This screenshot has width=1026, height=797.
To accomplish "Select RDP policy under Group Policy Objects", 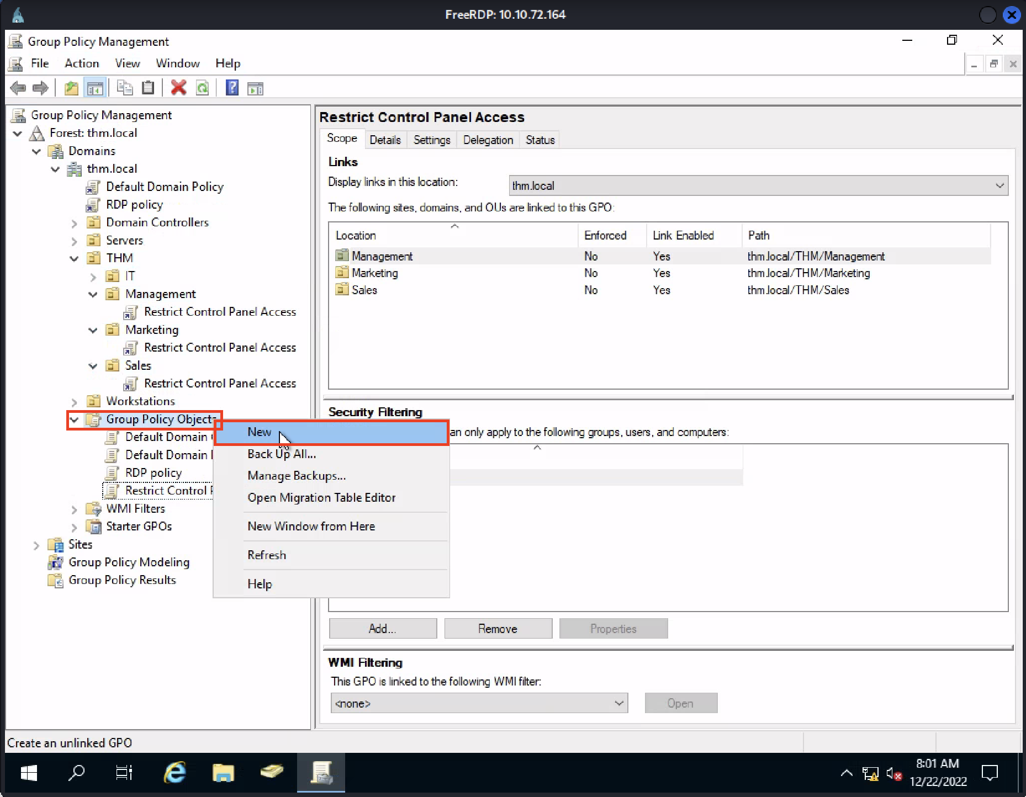I will pos(153,473).
